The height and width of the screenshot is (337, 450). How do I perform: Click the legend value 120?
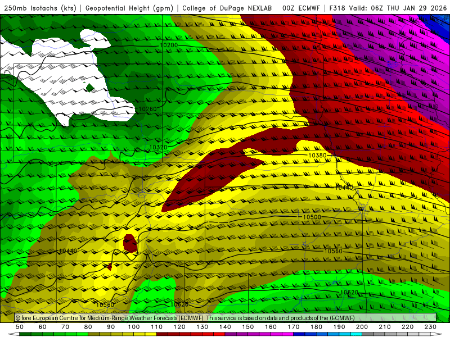tap(179, 327)
